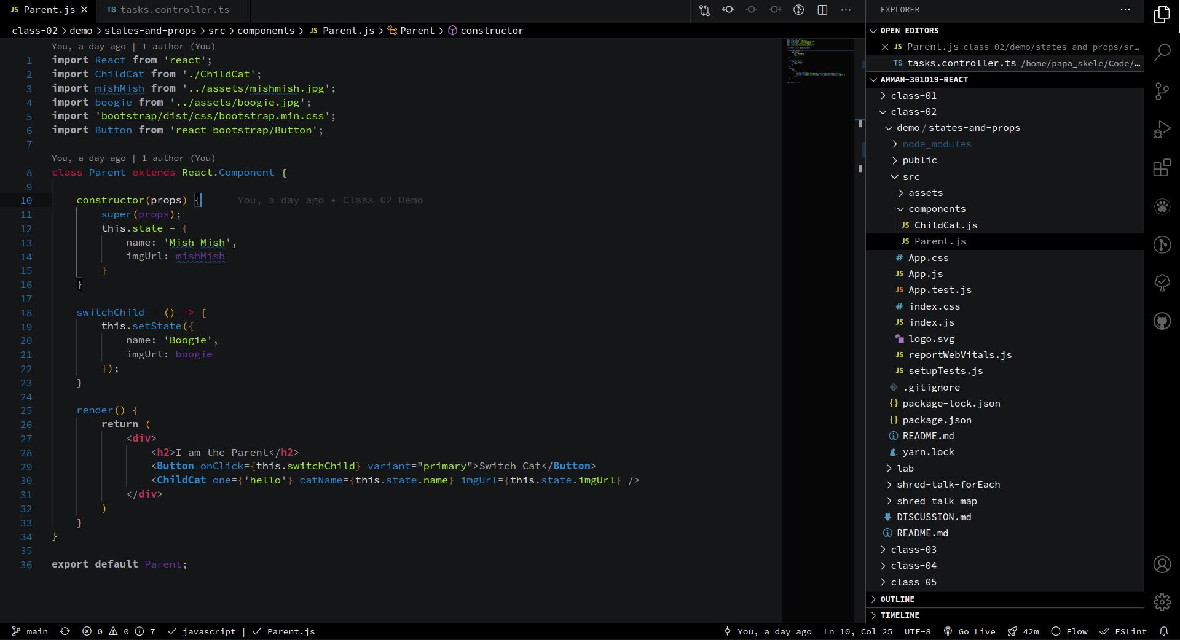This screenshot has width=1180, height=640.
Task: Click the class-02 breadcrumb item
Action: point(34,31)
